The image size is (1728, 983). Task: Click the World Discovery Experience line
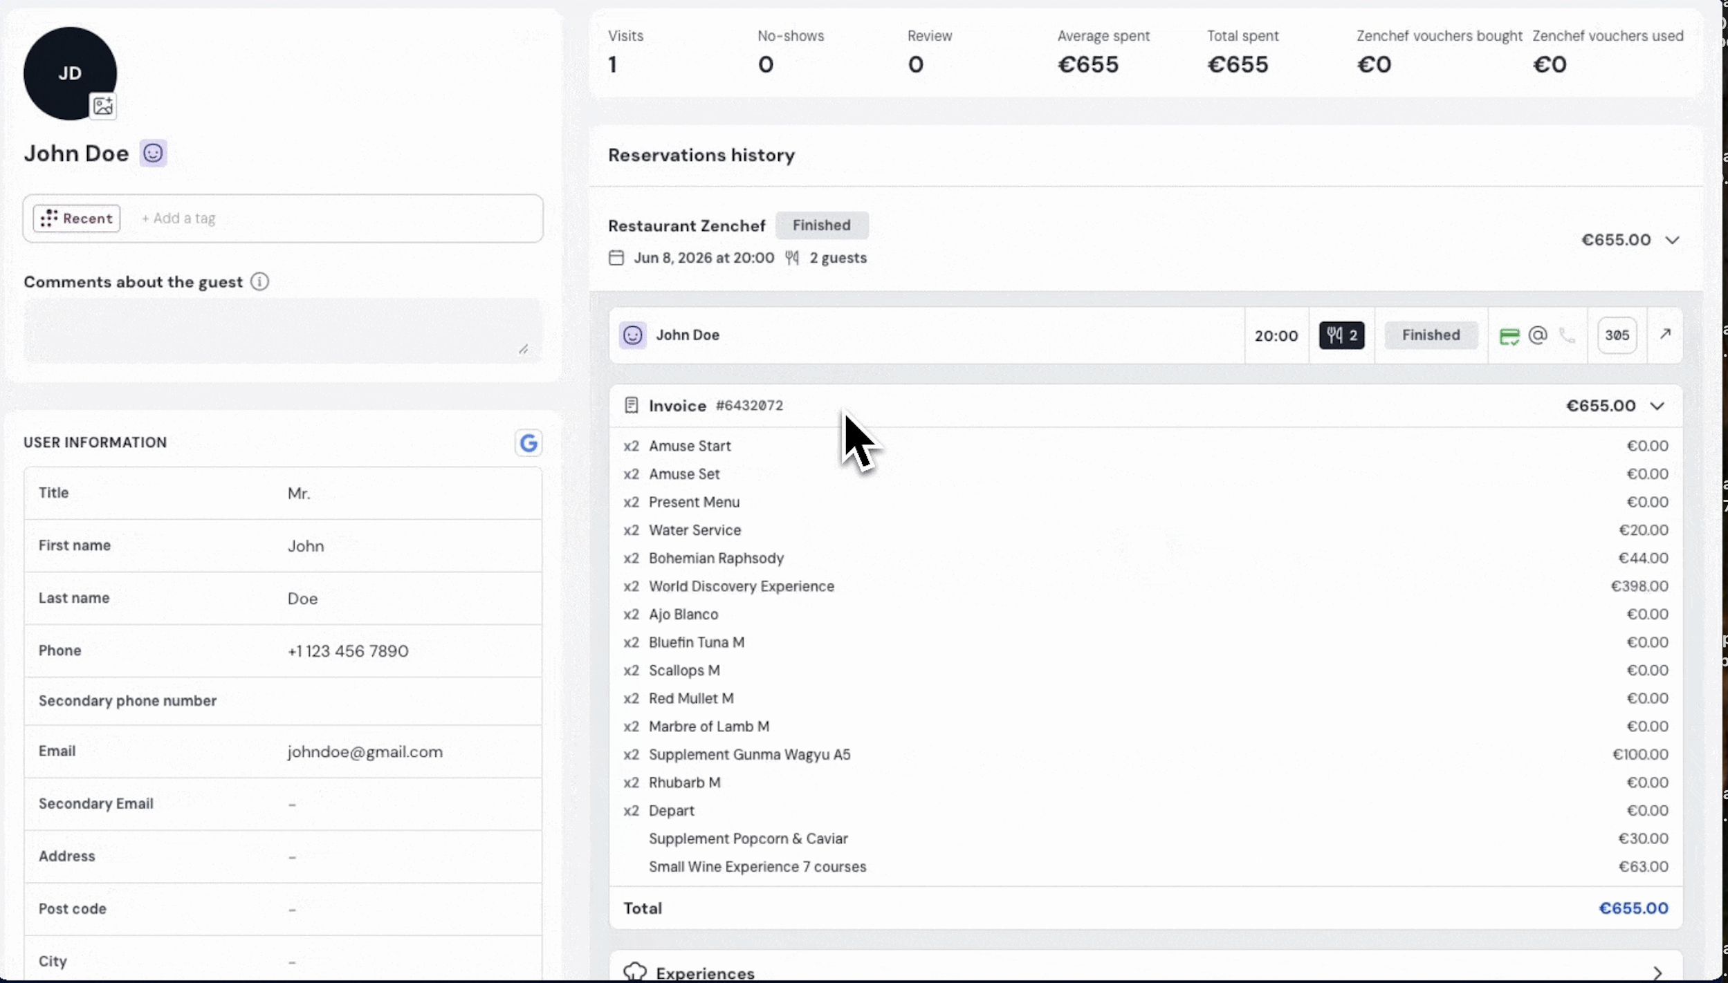point(1146,586)
